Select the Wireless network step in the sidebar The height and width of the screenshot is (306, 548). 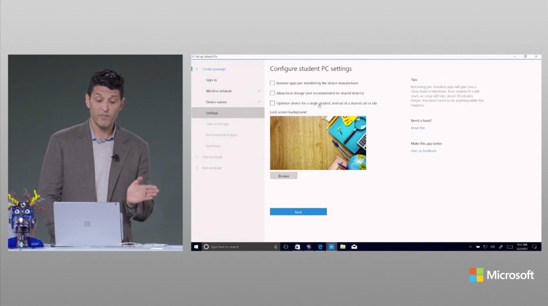tap(219, 91)
